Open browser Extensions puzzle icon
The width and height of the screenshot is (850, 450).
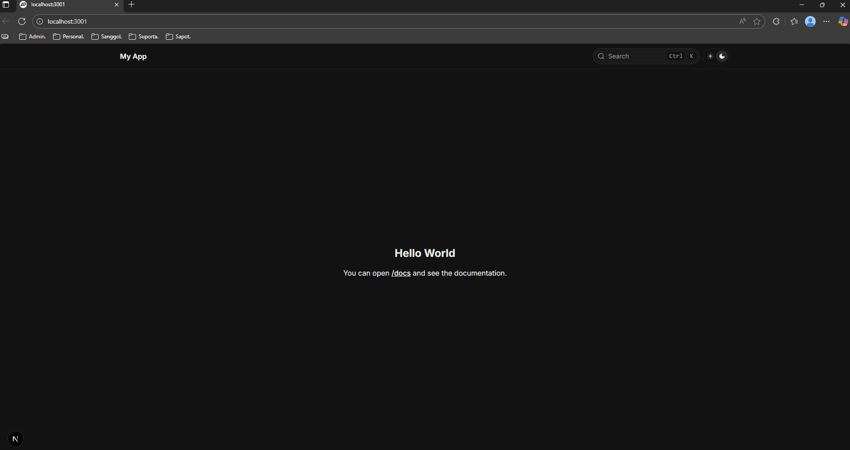tap(776, 21)
